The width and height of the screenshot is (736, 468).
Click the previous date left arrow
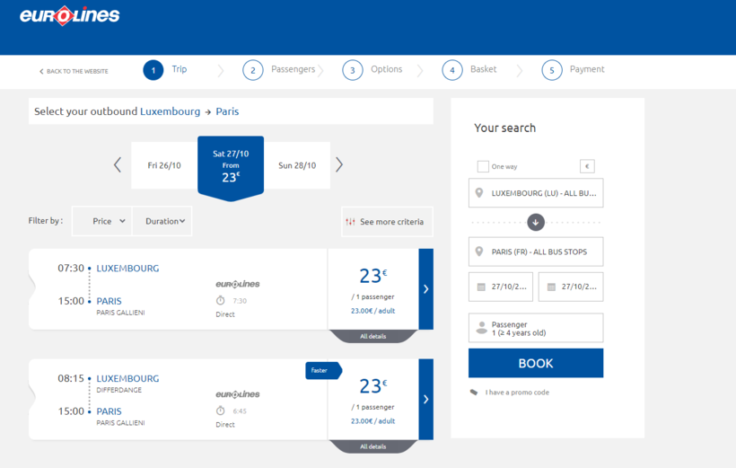[118, 164]
